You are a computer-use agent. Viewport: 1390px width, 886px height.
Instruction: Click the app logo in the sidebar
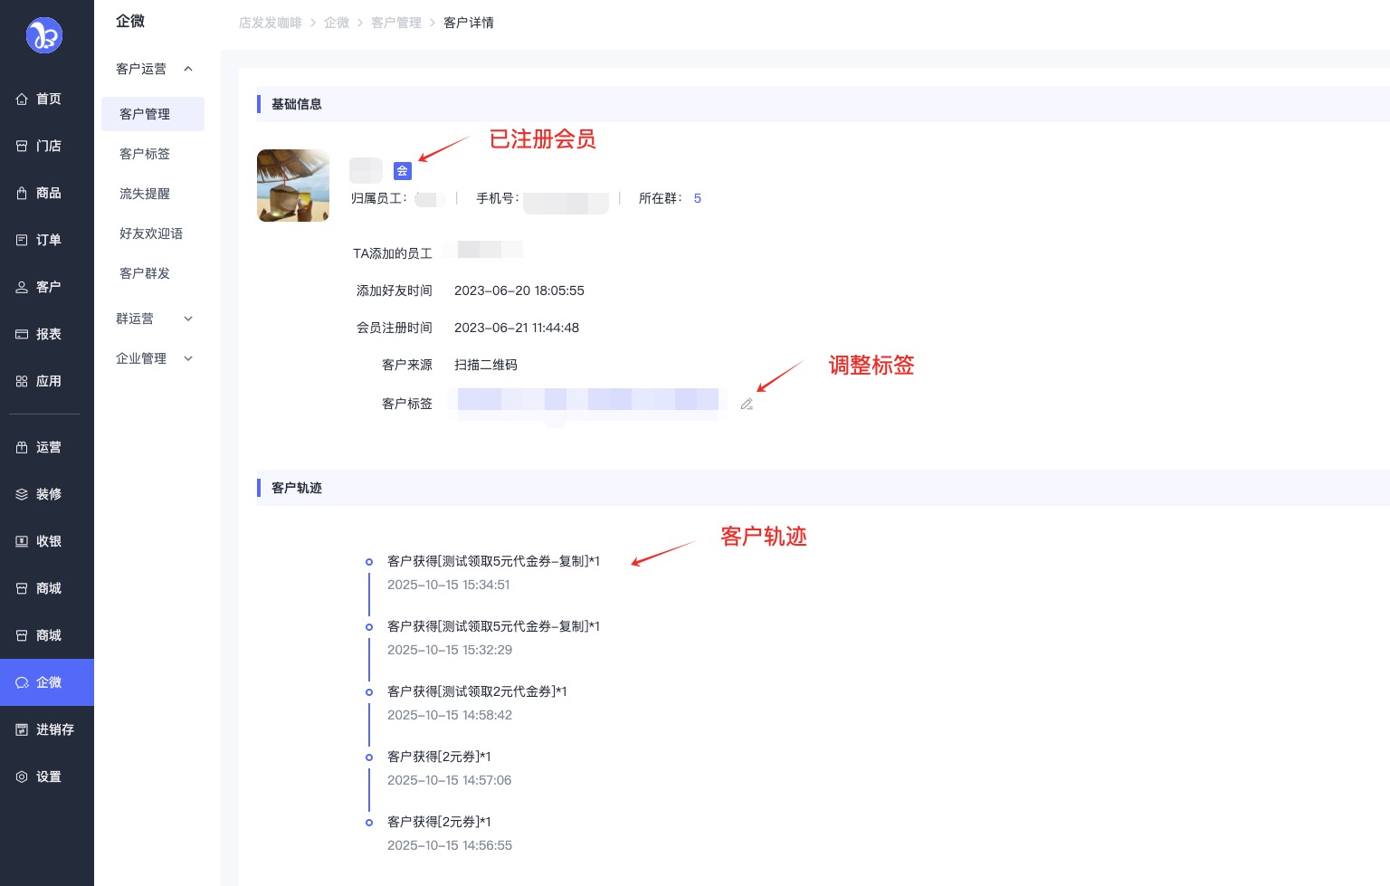point(44,35)
